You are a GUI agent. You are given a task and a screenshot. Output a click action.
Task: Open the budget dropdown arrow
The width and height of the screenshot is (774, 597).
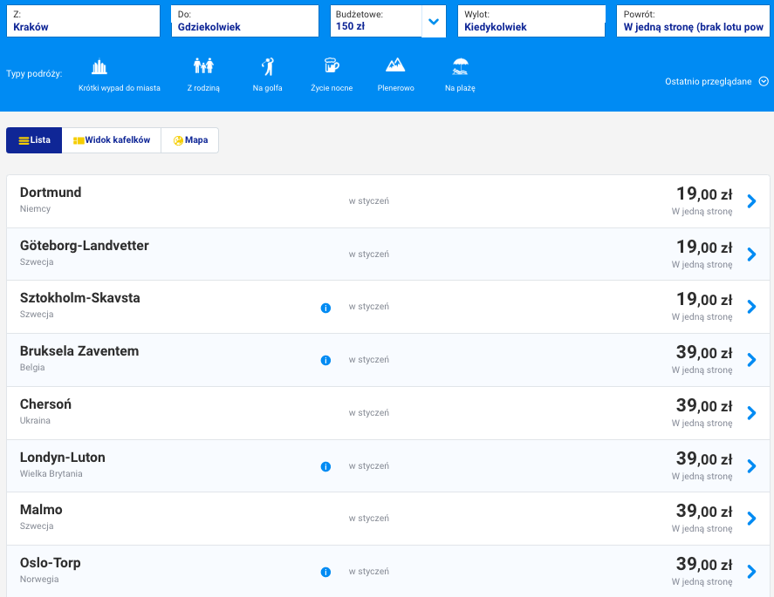433,22
